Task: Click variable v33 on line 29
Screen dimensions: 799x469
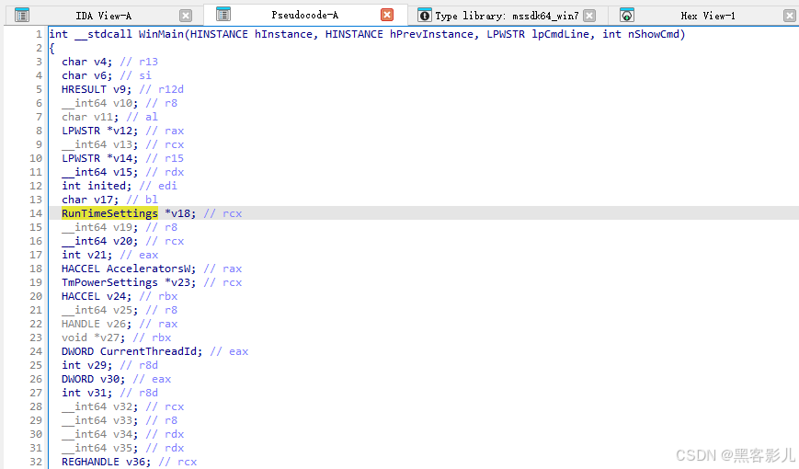Action: point(125,419)
